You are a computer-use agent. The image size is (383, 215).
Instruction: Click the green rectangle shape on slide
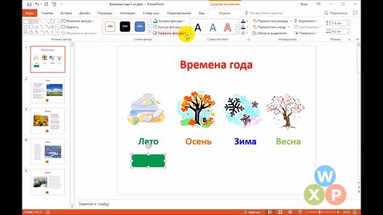coord(148,161)
